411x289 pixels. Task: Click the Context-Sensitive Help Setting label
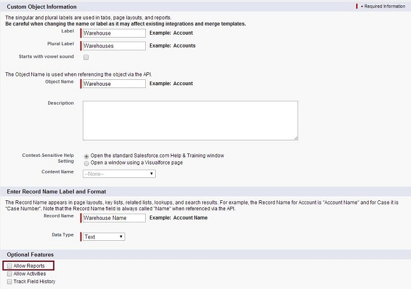tap(48, 158)
